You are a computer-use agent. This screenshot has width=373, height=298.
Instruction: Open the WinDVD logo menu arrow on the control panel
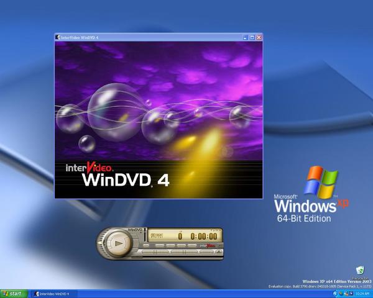point(140,233)
